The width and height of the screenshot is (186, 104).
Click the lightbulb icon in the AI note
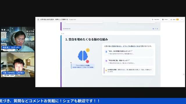pos(106,70)
